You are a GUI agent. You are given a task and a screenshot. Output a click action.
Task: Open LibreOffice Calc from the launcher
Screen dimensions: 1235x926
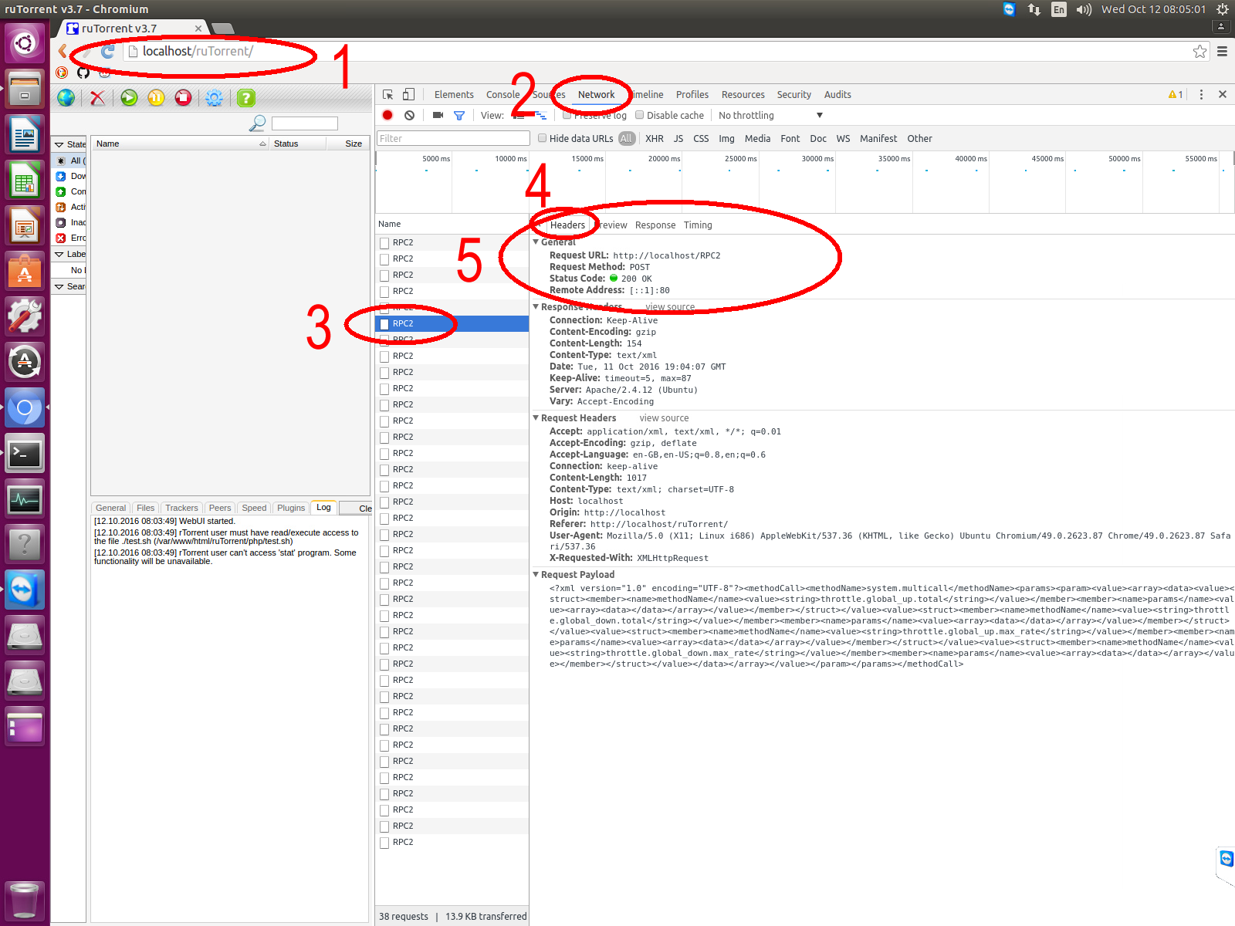coord(25,181)
